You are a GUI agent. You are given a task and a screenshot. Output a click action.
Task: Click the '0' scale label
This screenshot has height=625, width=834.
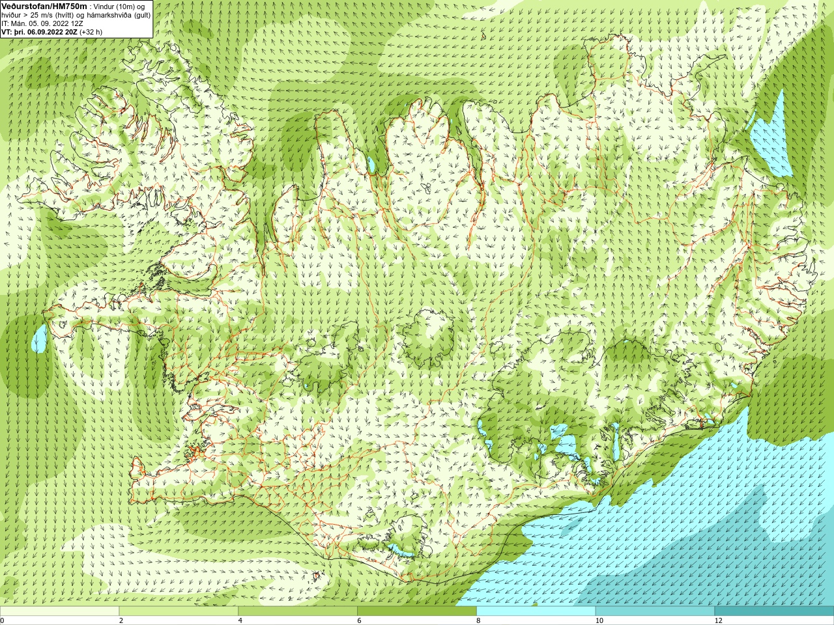[x=3, y=620]
